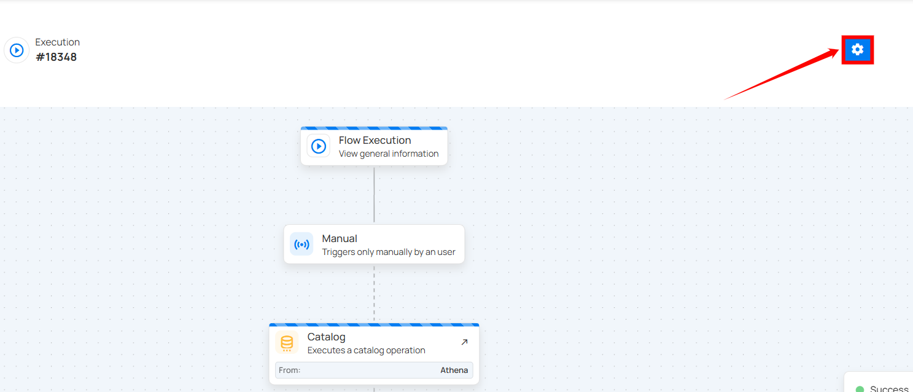Click the 'Execution' header label
Screen dimensions: 913x392
pyautogui.click(x=57, y=42)
